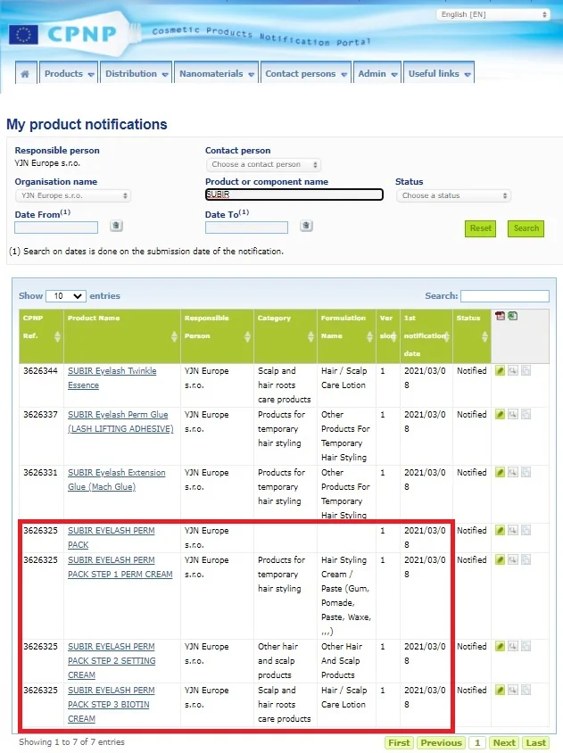
Task: Edit SUBIR Eyelash Extension Glue notification
Action: click(500, 473)
